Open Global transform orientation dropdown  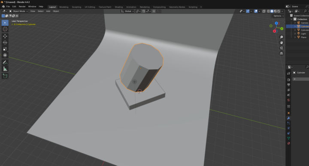pyautogui.click(x=127, y=11)
